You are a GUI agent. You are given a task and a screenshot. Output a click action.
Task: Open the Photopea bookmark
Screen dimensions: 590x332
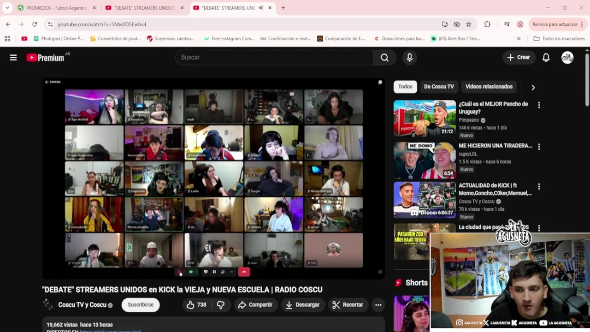pyautogui.click(x=59, y=39)
